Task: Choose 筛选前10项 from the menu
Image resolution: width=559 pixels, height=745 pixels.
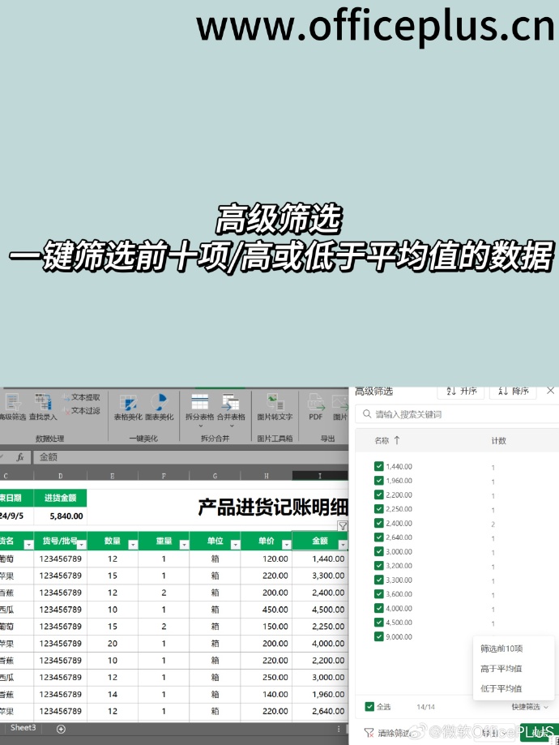Action: click(x=501, y=649)
